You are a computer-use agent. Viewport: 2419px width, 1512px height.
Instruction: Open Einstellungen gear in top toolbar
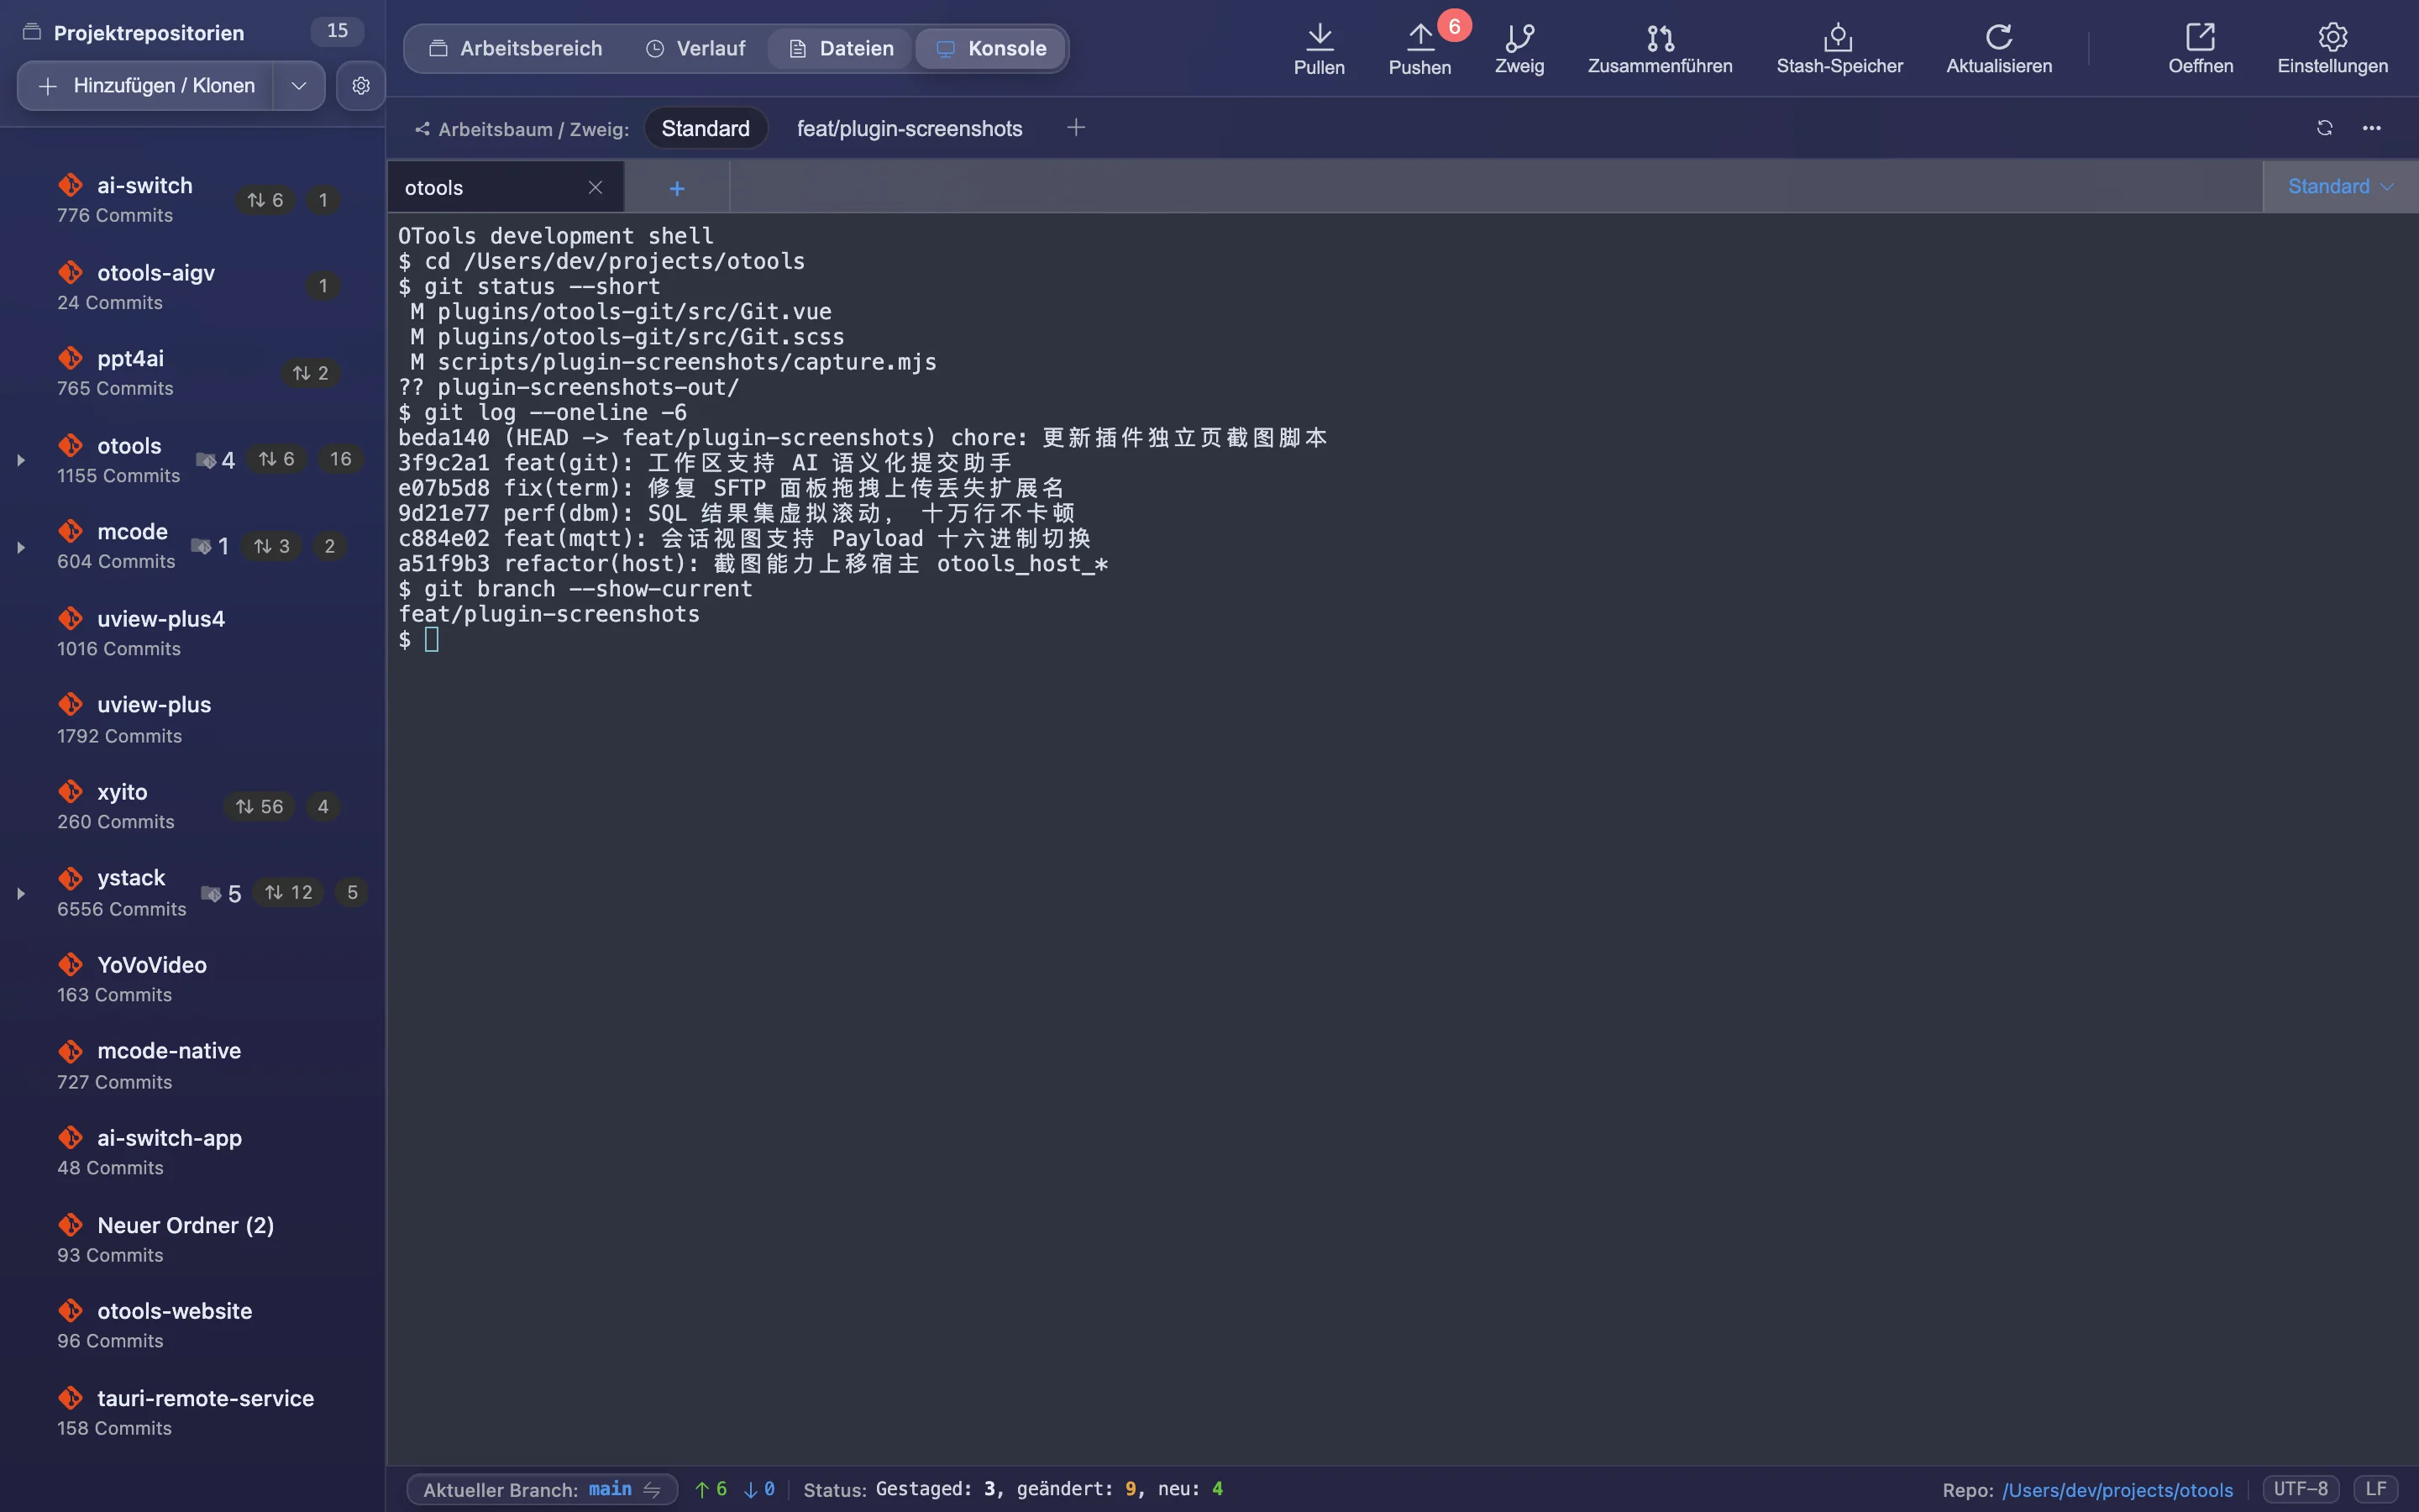[x=2332, y=37]
